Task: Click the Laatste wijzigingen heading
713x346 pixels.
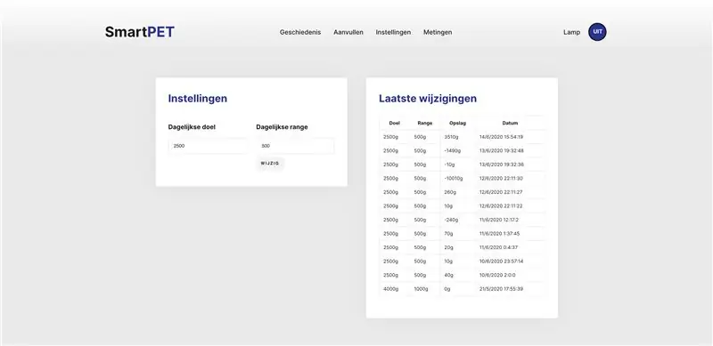Action: pos(428,99)
